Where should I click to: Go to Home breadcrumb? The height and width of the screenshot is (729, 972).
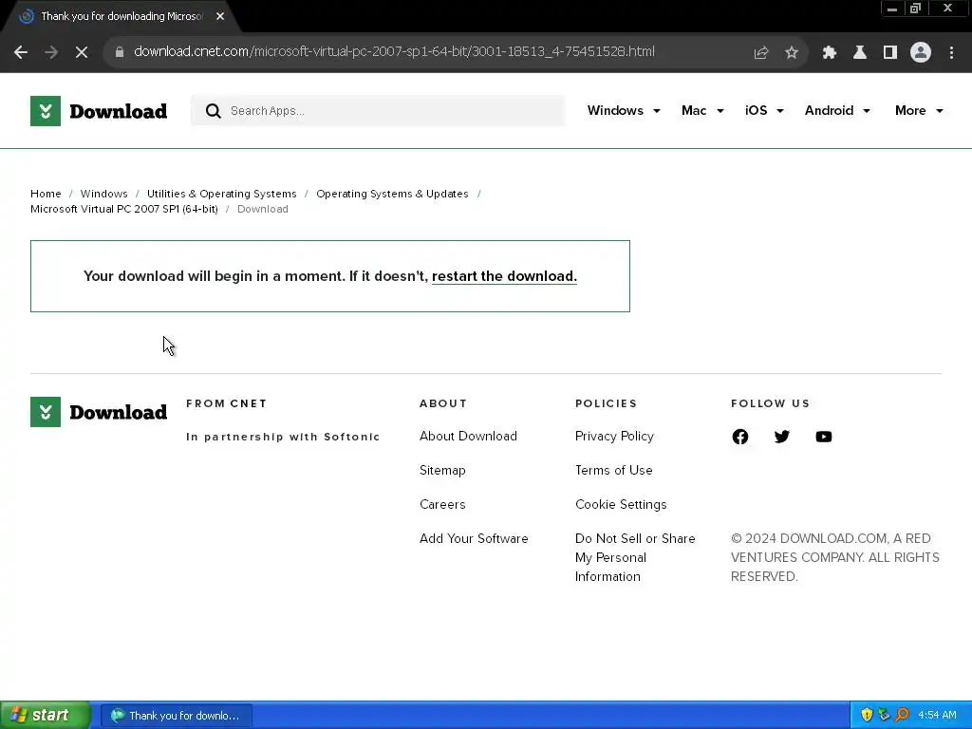pos(46,194)
